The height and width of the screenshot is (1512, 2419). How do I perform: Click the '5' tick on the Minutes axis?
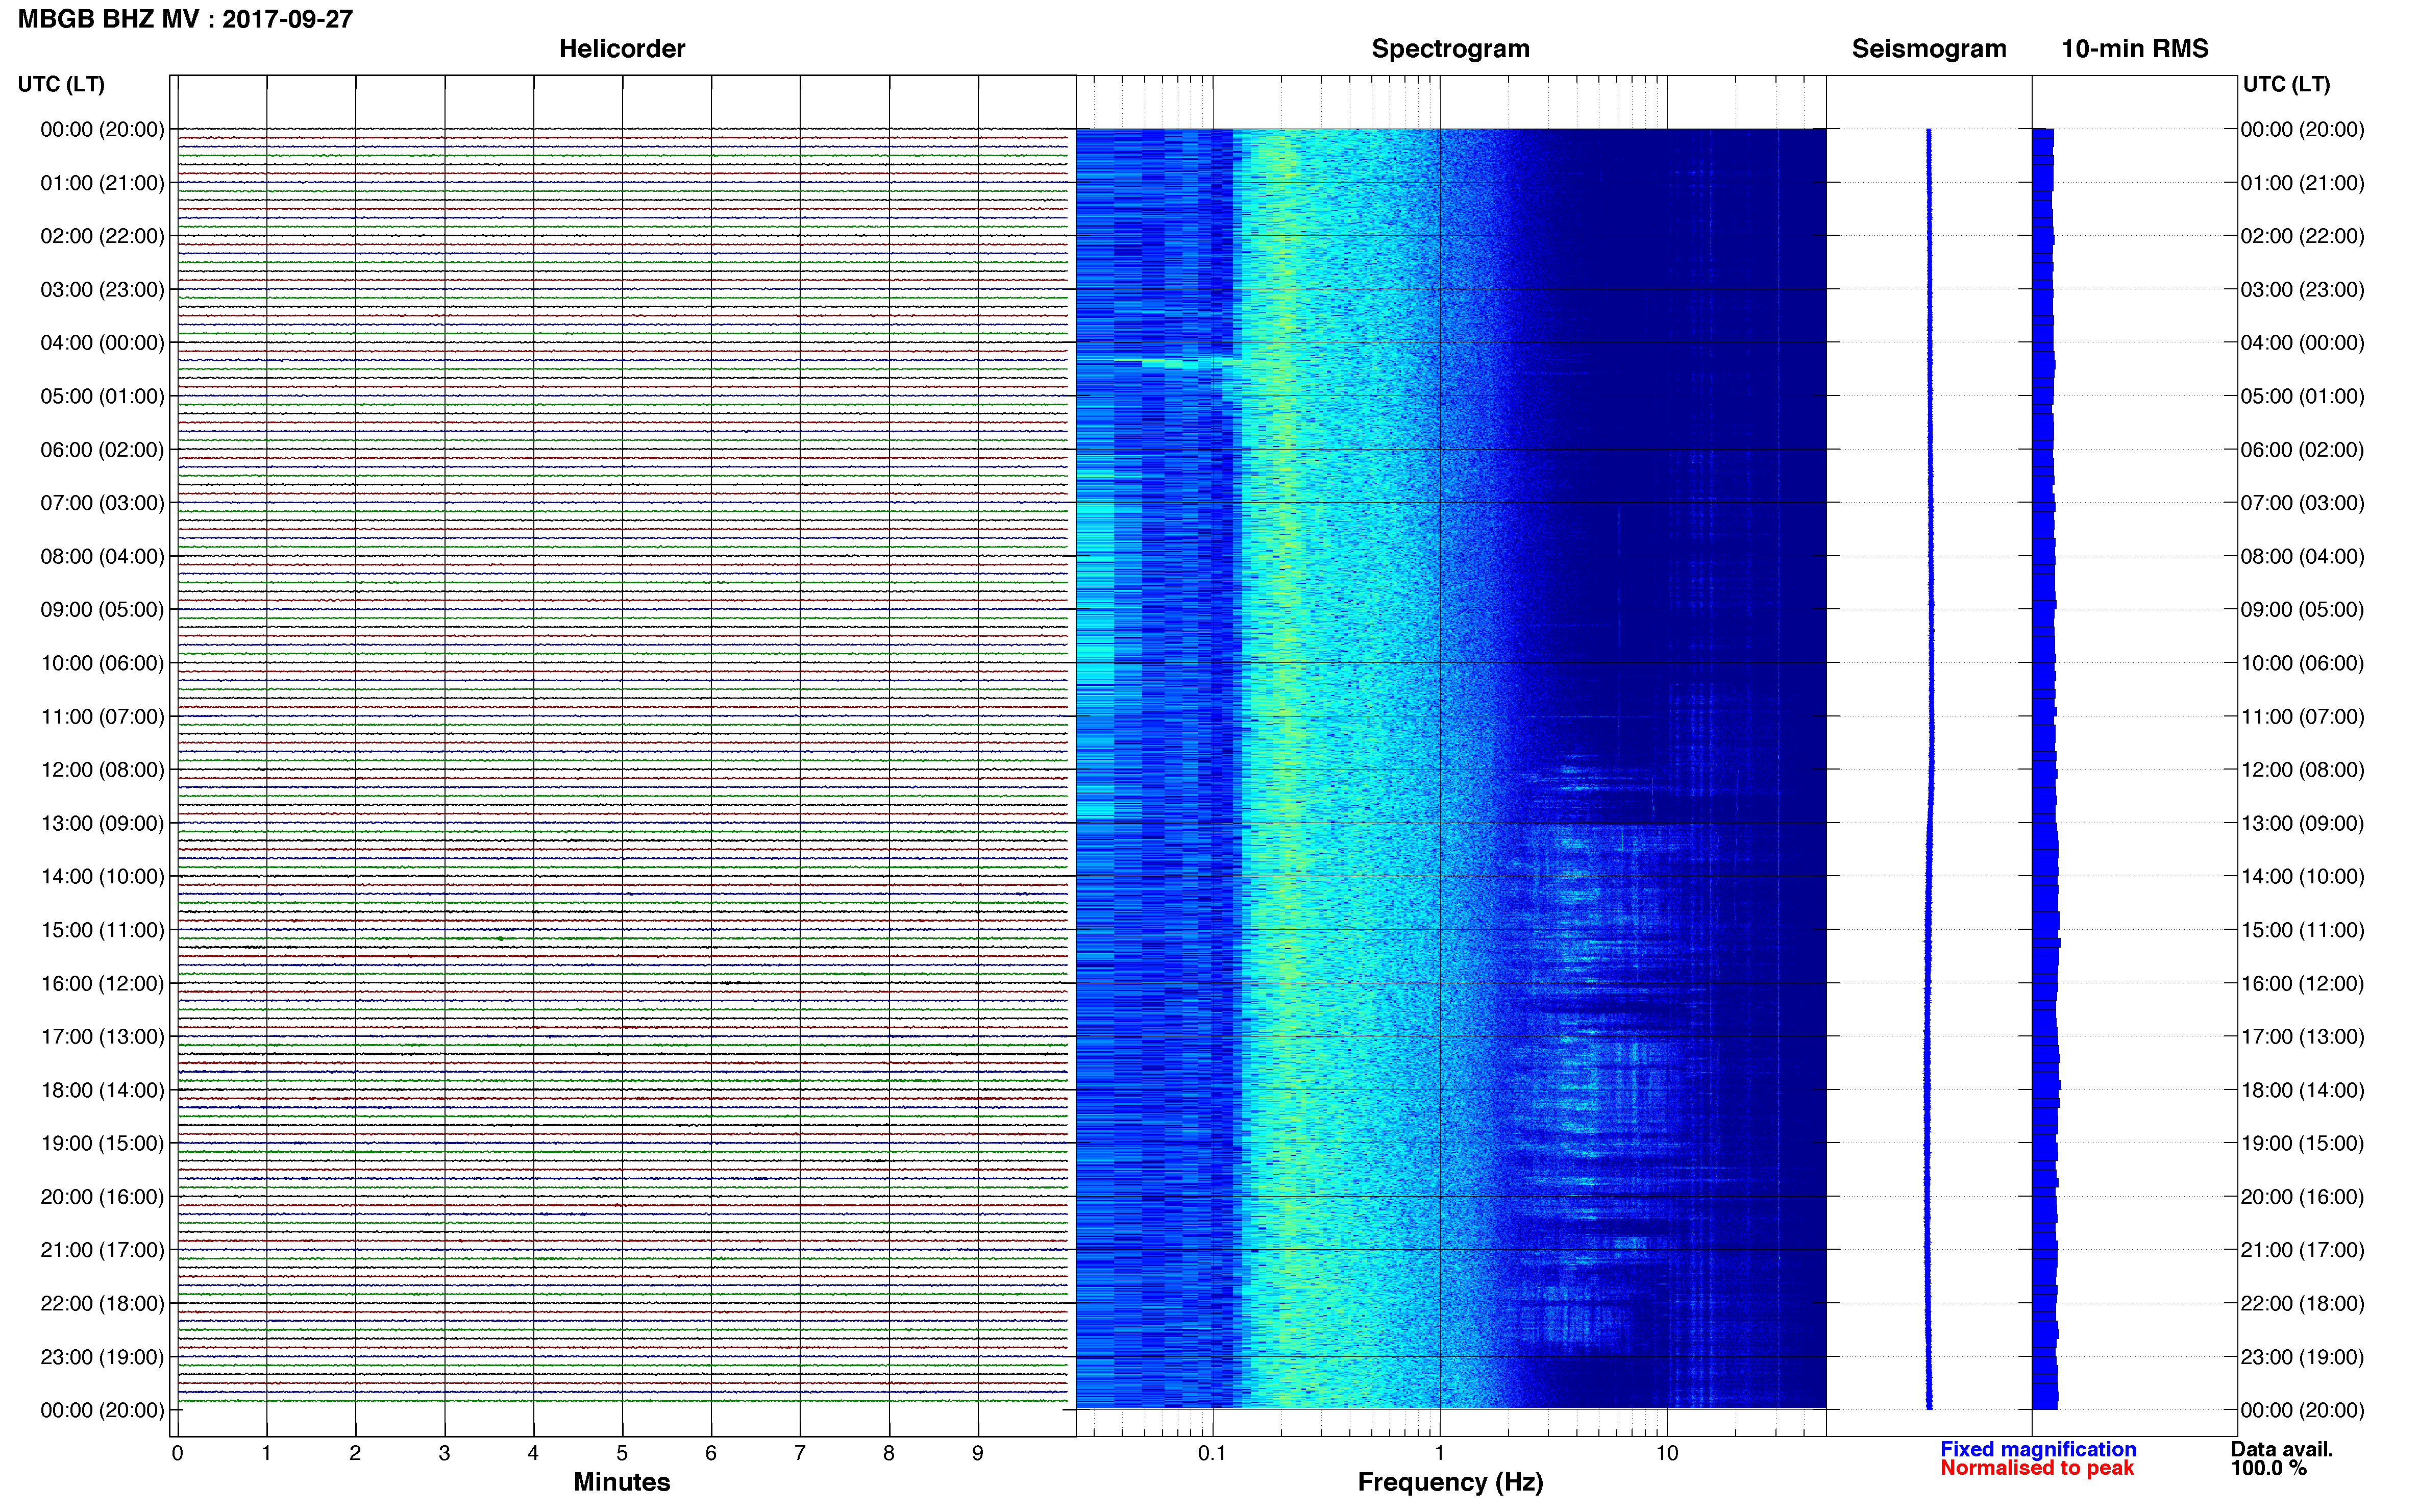[622, 1453]
